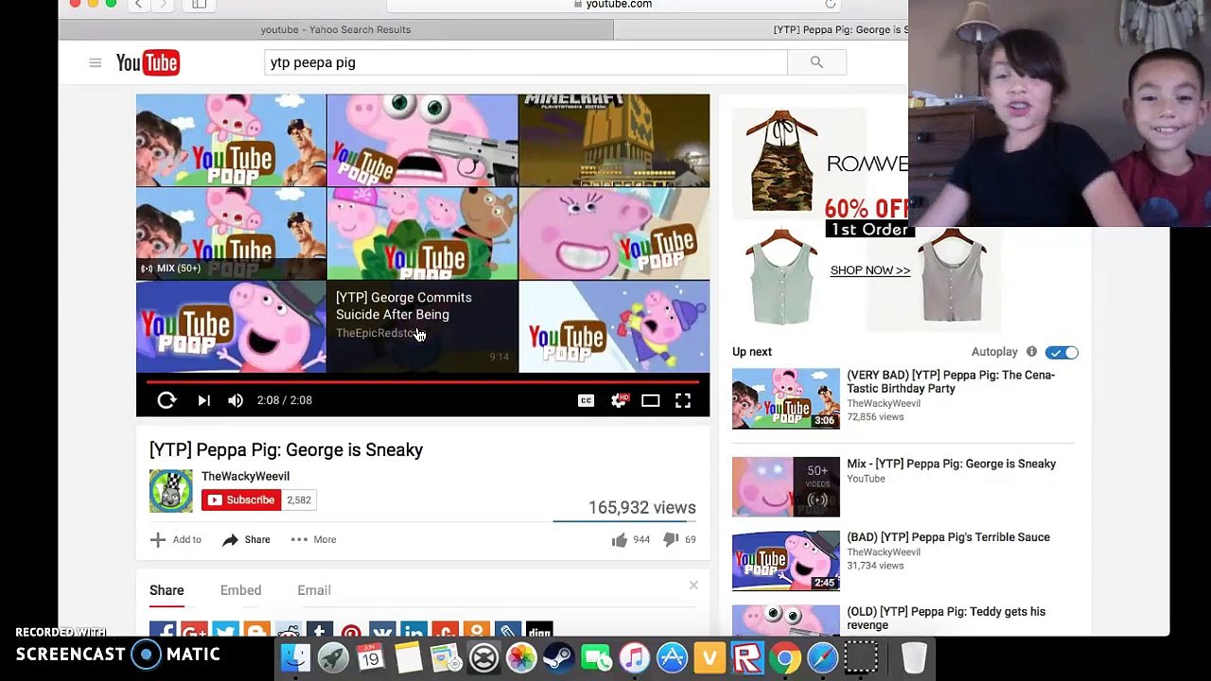1211x681 pixels.
Task: Show the Autoplay info icon
Action: point(1031,352)
